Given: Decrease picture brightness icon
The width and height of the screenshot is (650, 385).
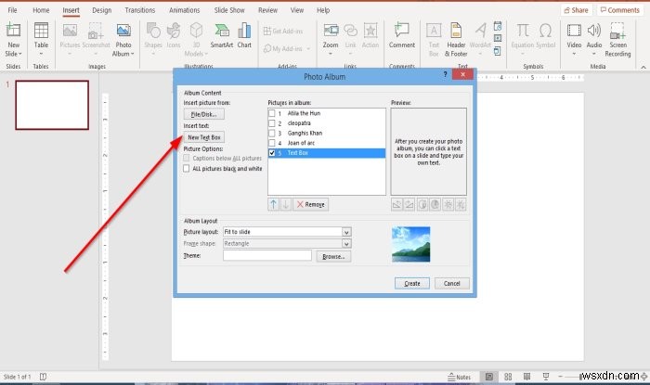Looking at the screenshot, I should coord(461,204).
